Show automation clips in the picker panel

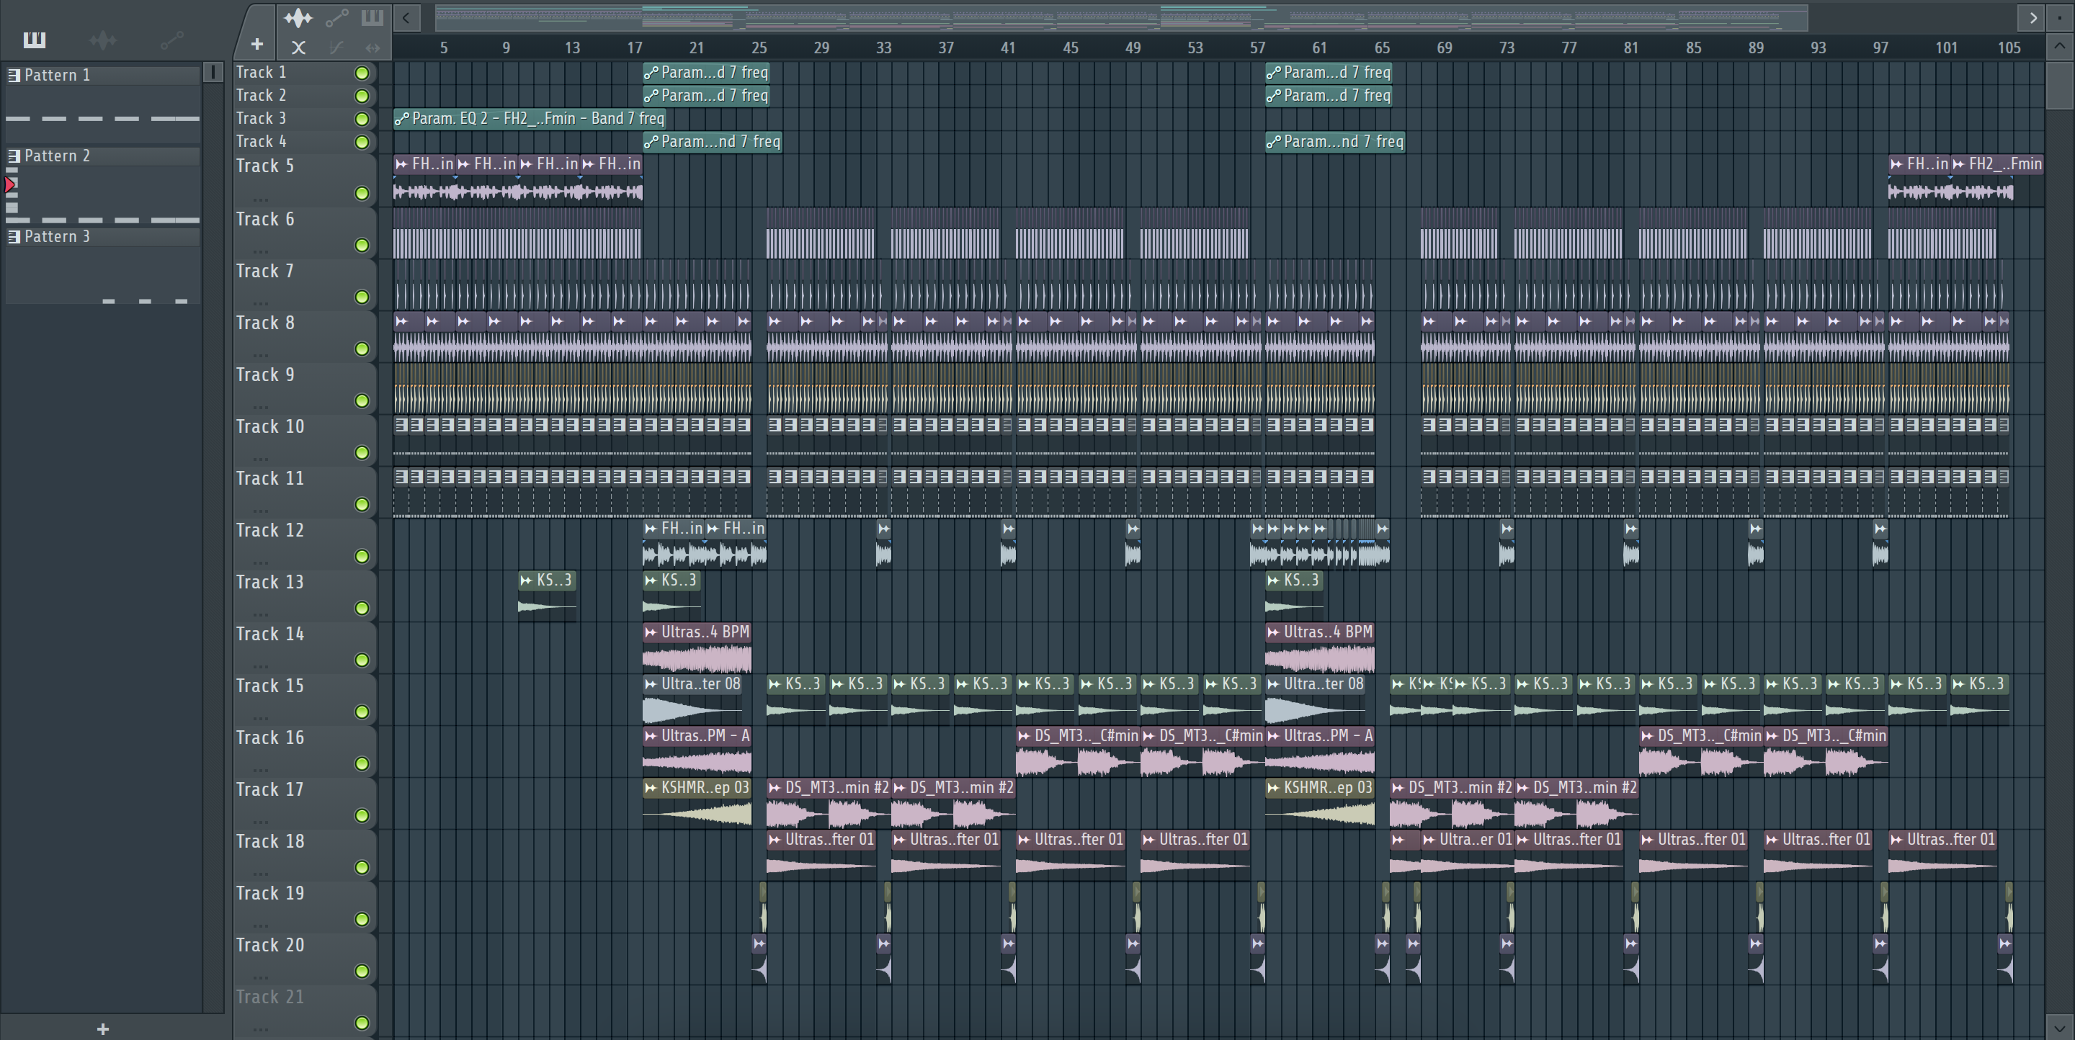coord(171,40)
